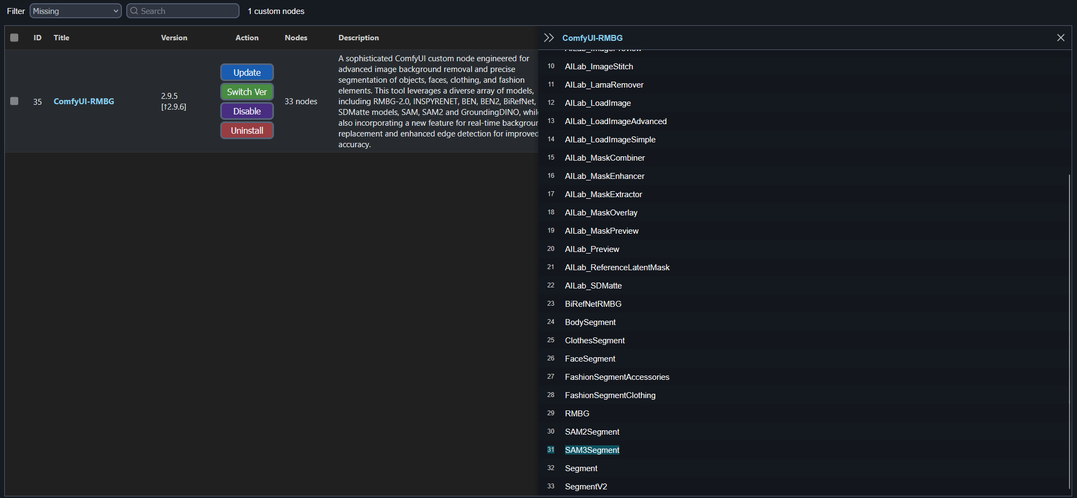Disable the ComfyUI-RMBG node pack

click(x=247, y=111)
